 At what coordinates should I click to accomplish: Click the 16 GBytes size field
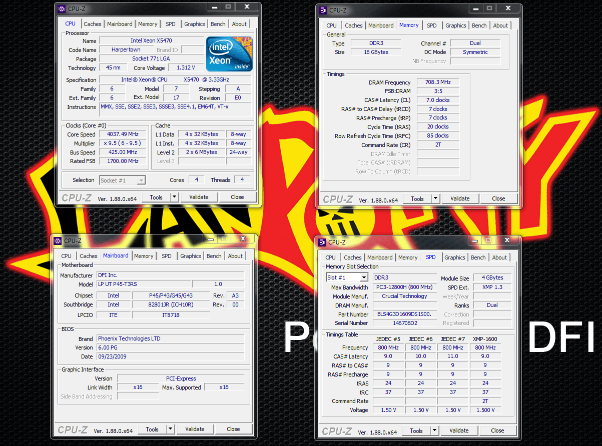pos(375,52)
